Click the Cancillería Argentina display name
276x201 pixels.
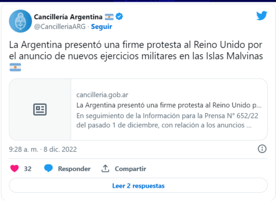click(68, 17)
